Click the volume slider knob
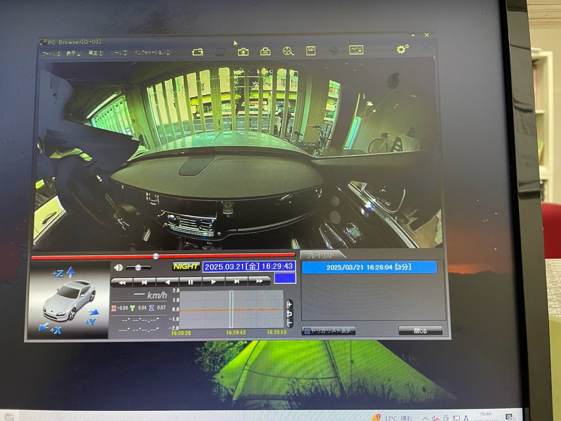The width and height of the screenshot is (561, 421). pos(138,268)
